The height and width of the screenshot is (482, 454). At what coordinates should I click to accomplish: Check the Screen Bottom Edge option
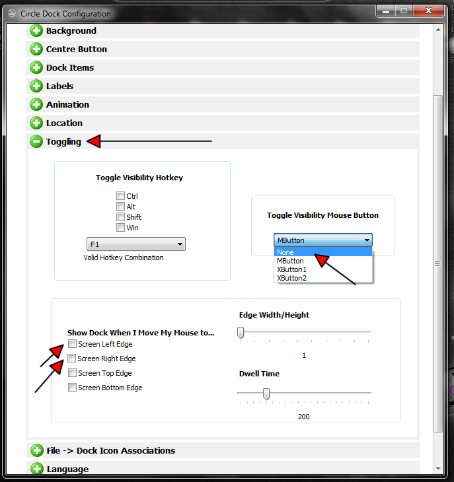[72, 388]
